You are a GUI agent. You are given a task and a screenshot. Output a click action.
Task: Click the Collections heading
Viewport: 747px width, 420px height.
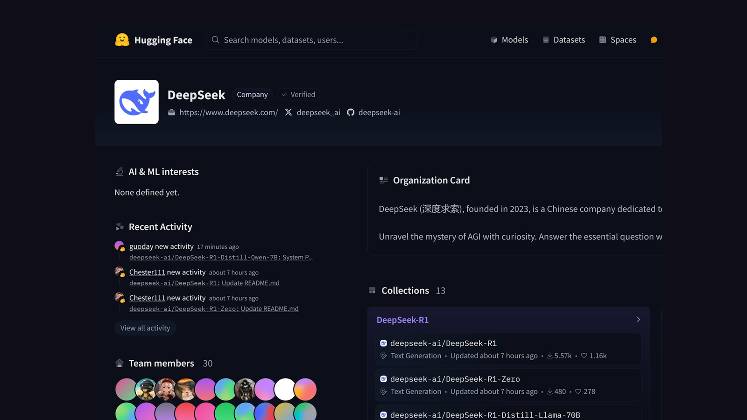coord(405,290)
